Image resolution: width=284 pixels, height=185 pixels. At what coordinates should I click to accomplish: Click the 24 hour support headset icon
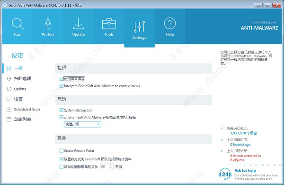pos(225,174)
